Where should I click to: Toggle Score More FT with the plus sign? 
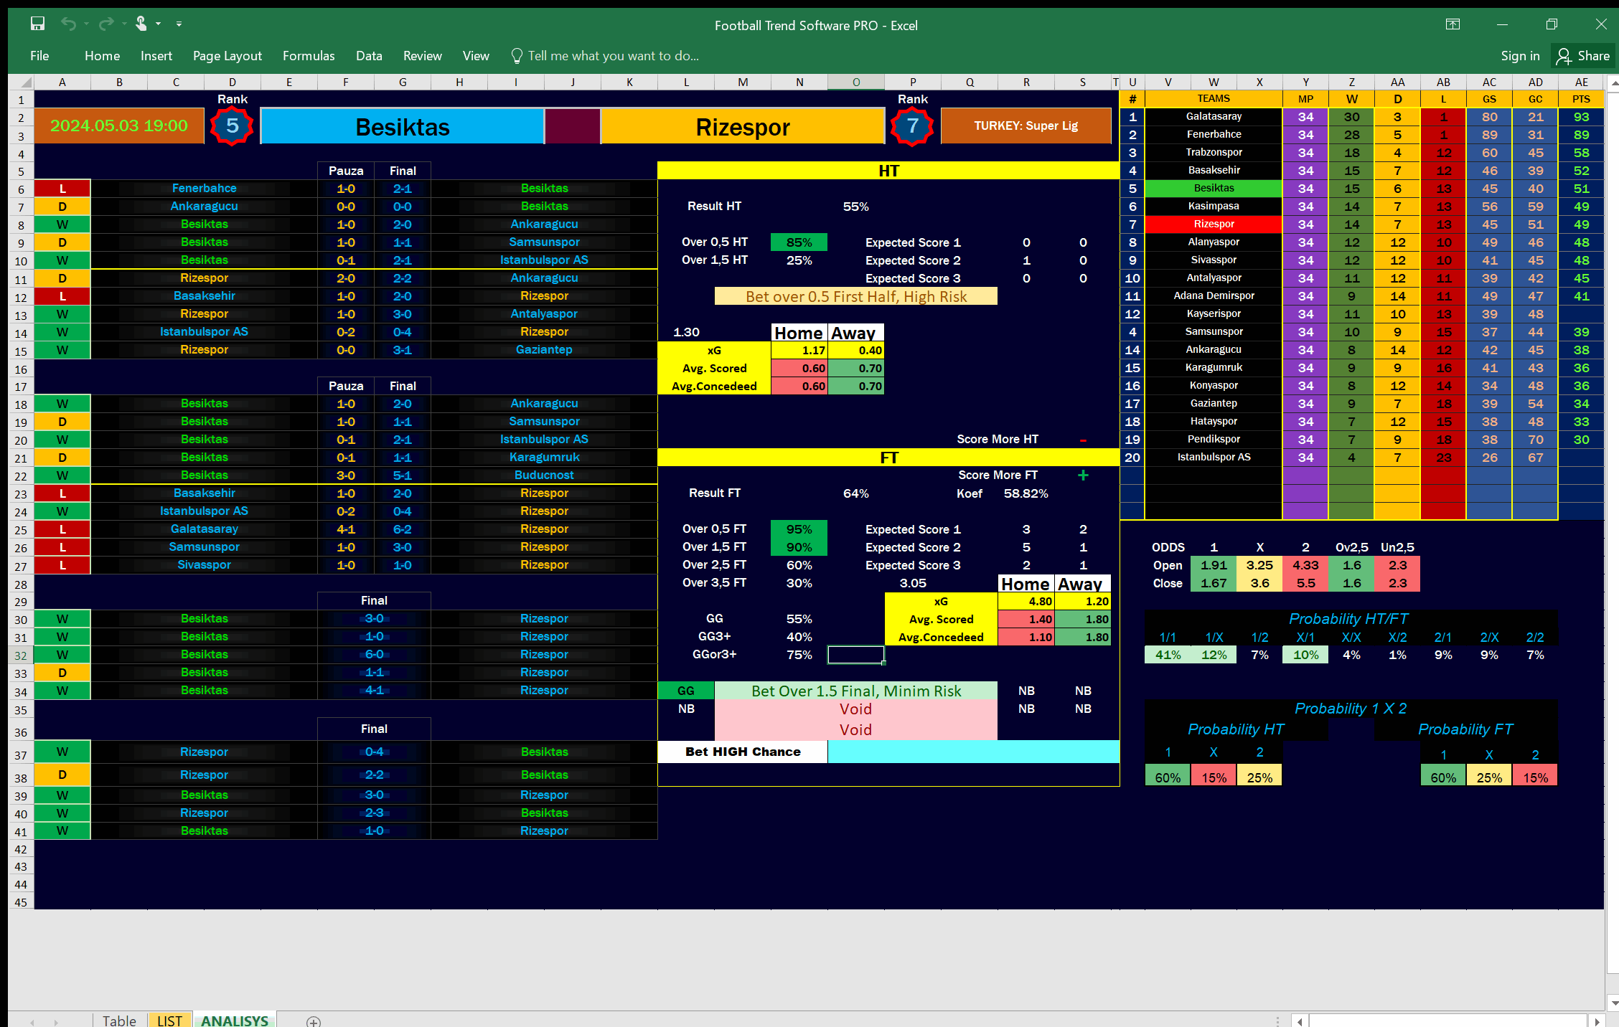click(x=1083, y=475)
